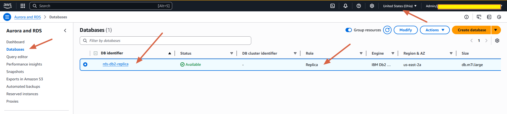The height and width of the screenshot is (114, 507).
Task: Click the Replica role cell
Action: tap(312, 65)
